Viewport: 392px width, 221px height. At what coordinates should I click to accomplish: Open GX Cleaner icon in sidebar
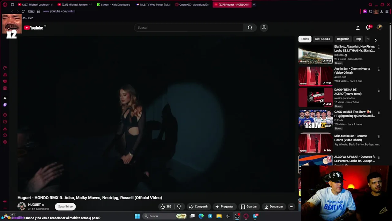5,75
